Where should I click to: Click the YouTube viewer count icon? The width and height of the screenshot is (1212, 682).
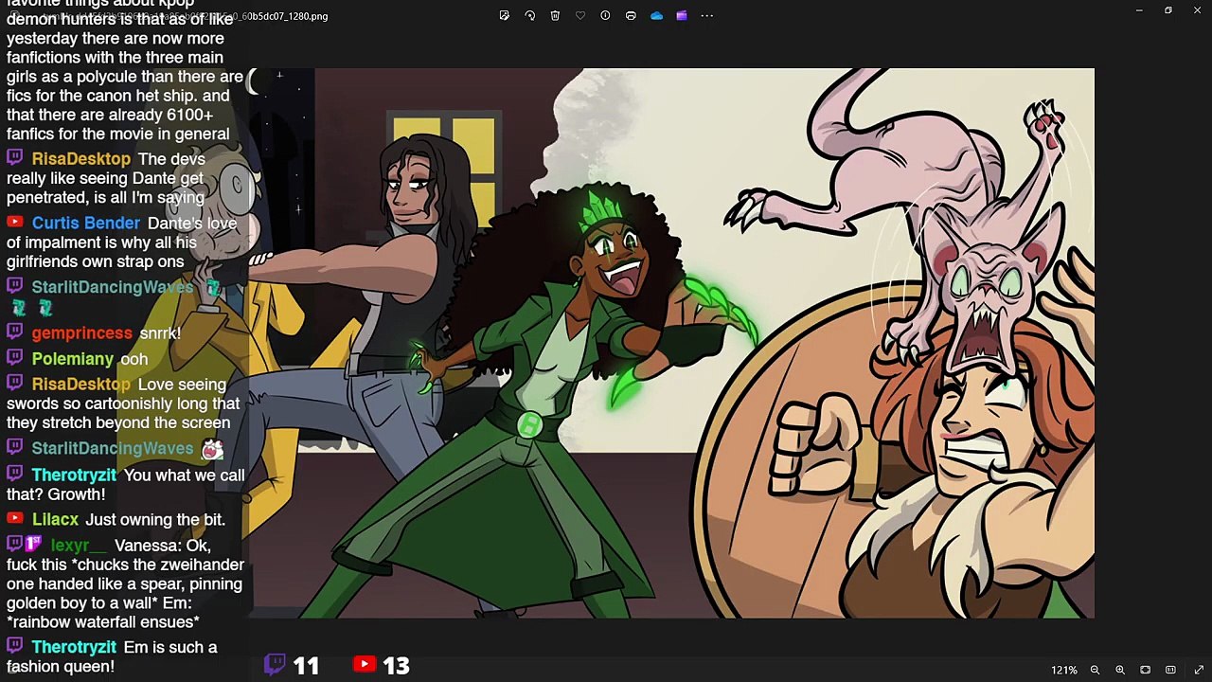tap(364, 664)
